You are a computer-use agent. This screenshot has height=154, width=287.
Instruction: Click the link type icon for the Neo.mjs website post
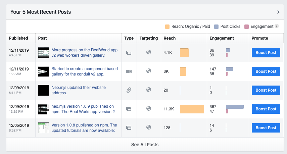129,90
